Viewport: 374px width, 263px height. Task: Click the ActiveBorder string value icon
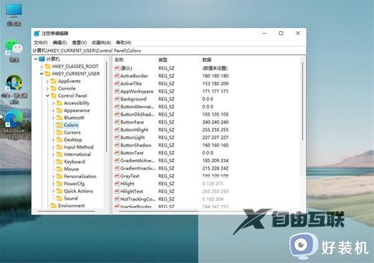[x=117, y=76]
